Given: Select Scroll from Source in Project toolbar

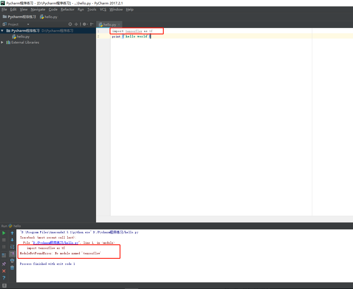Looking at the screenshot, I should tap(70, 24).
